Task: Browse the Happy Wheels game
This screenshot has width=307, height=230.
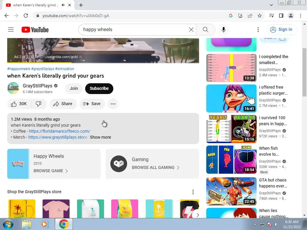Action: click(x=54, y=164)
